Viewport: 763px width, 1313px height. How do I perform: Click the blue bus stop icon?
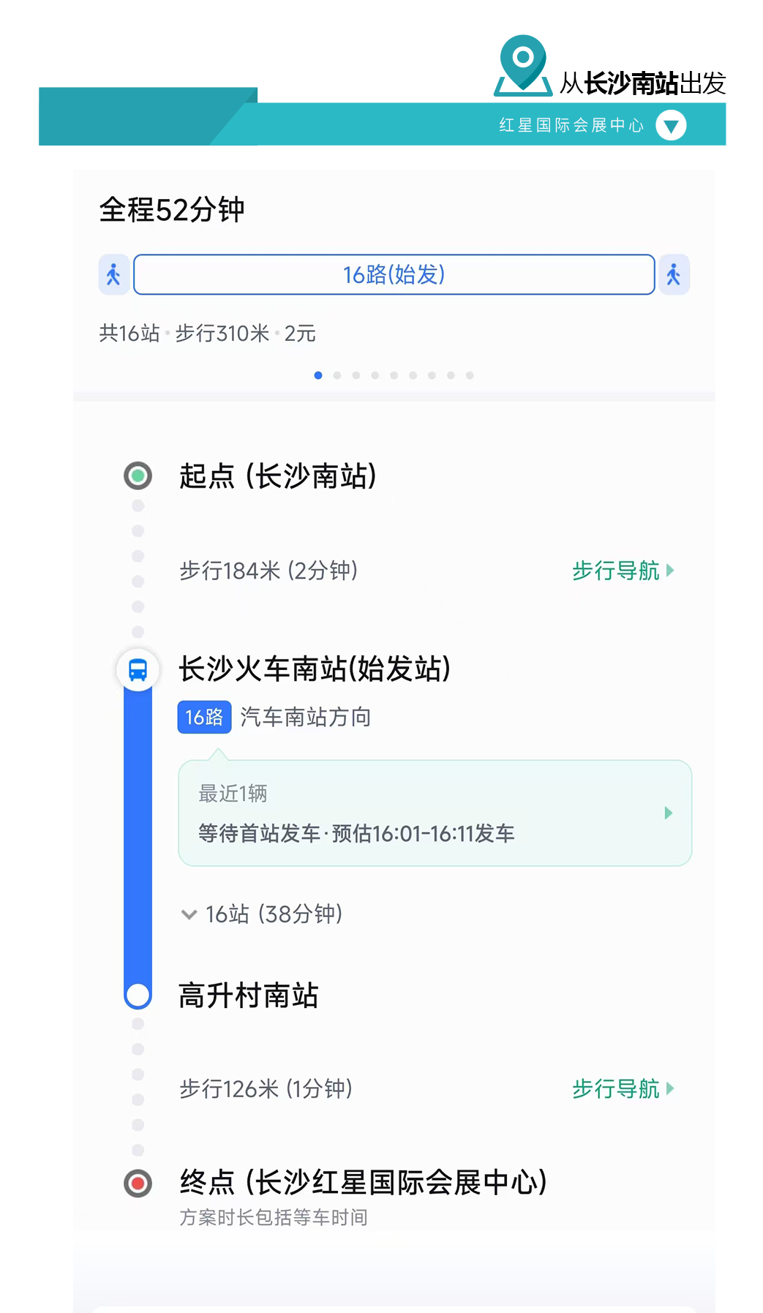138,669
